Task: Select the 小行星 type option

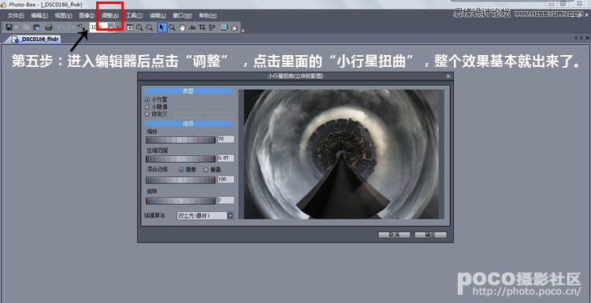Action: point(156,100)
